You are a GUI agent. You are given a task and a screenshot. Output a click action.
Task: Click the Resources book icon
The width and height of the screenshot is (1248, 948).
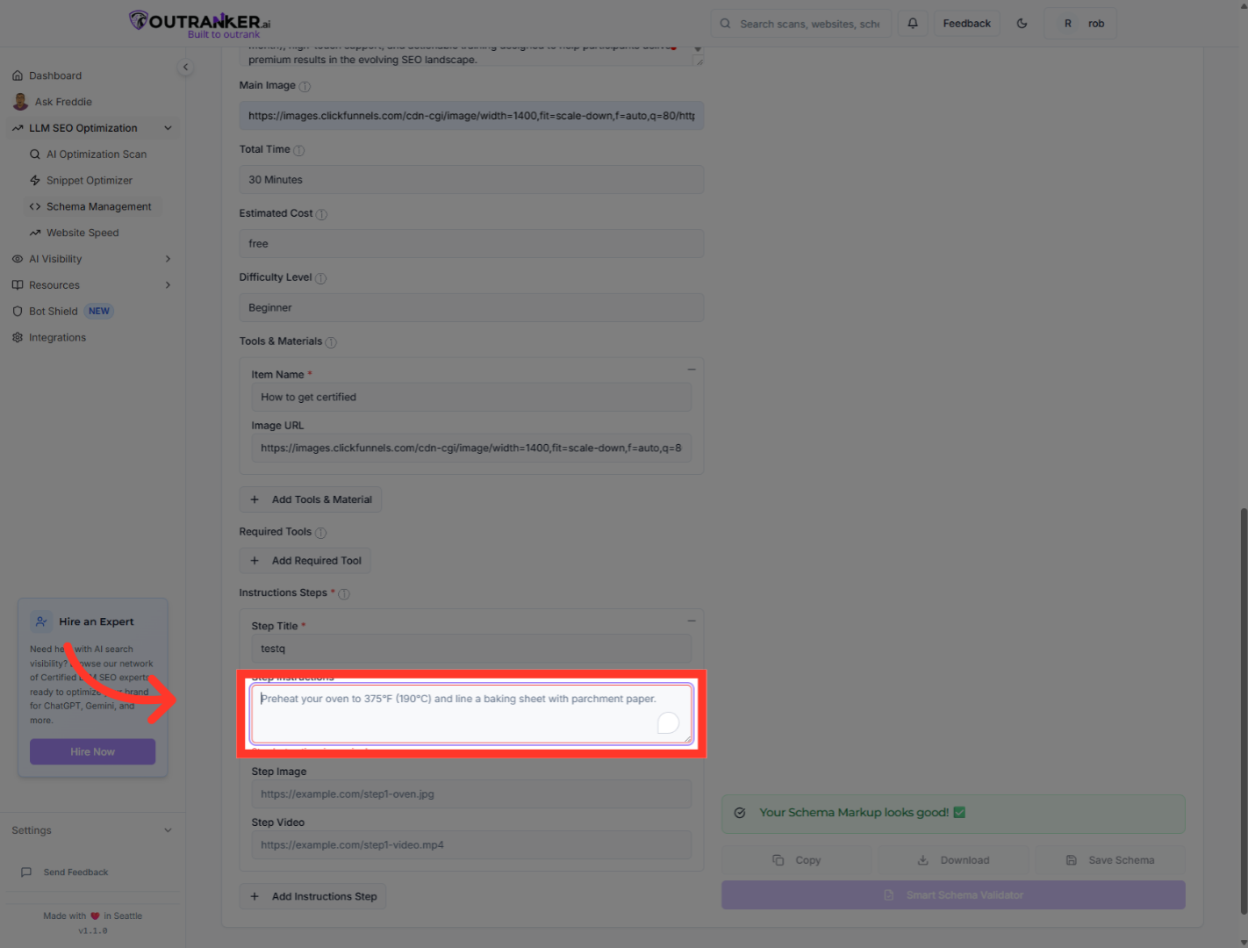(x=18, y=285)
